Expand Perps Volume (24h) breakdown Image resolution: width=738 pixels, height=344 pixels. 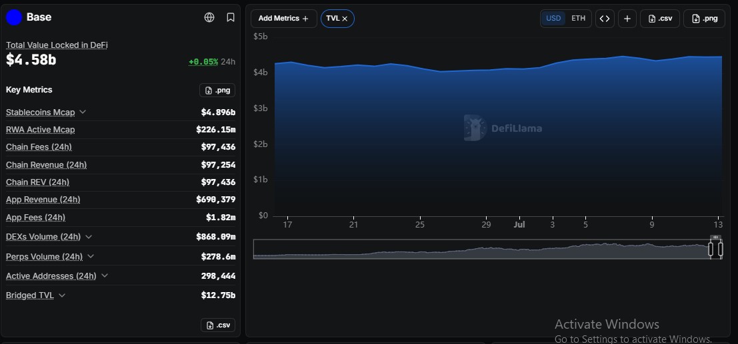click(91, 257)
